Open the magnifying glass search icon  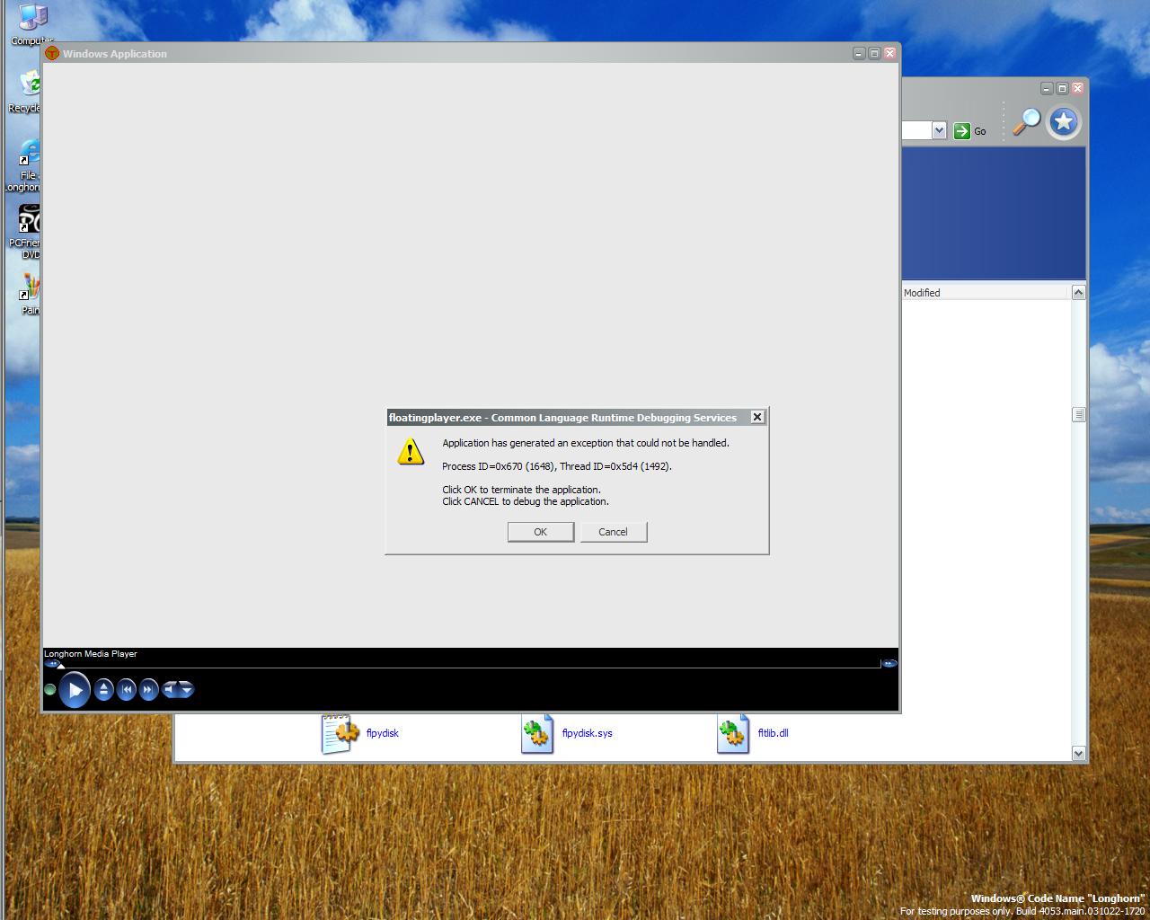pos(1026,121)
